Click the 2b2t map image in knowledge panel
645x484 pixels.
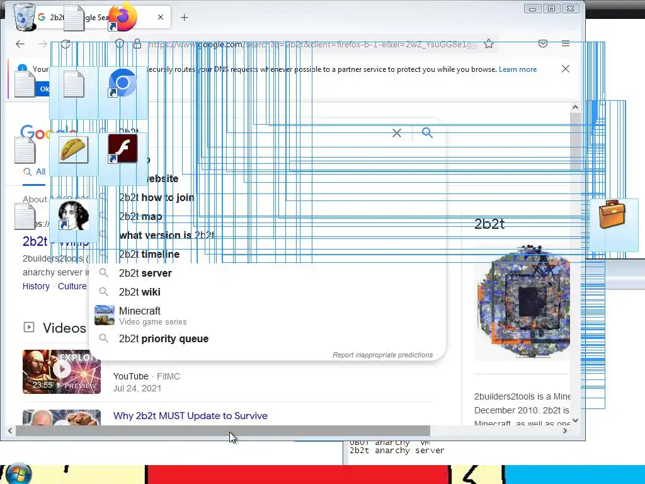(x=522, y=302)
